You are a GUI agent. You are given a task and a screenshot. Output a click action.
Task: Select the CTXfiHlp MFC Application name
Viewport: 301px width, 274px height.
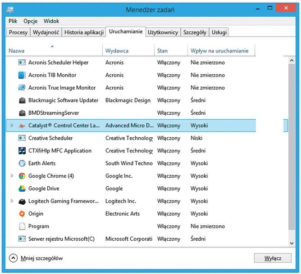click(60, 151)
